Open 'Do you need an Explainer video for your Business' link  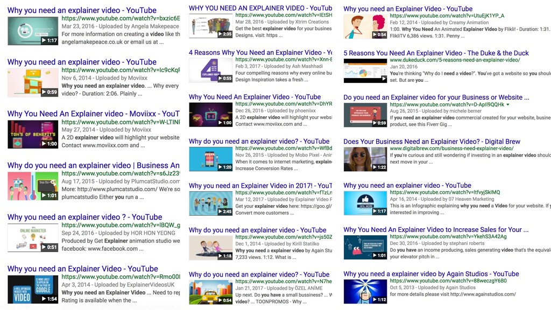[436, 97]
